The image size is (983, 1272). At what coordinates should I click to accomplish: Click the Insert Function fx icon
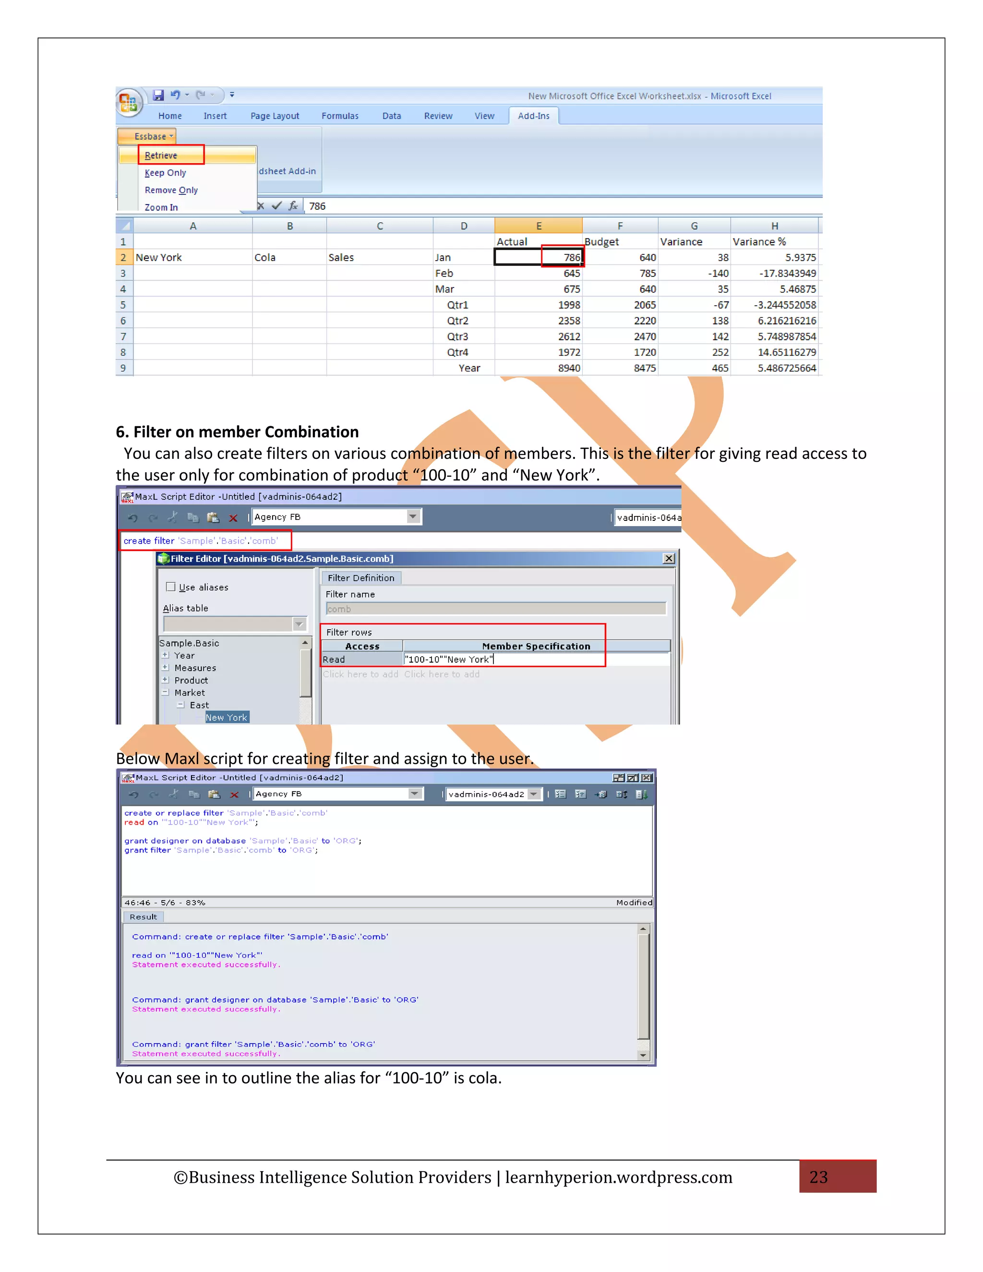point(293,205)
